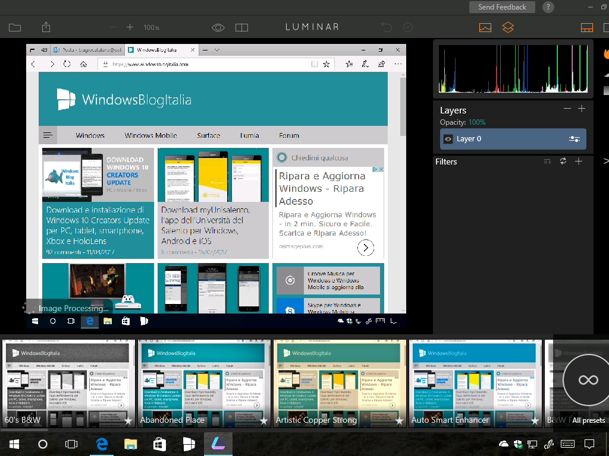Favorite the 60's B&W preset star
This screenshot has width=609, height=456.
(x=128, y=421)
